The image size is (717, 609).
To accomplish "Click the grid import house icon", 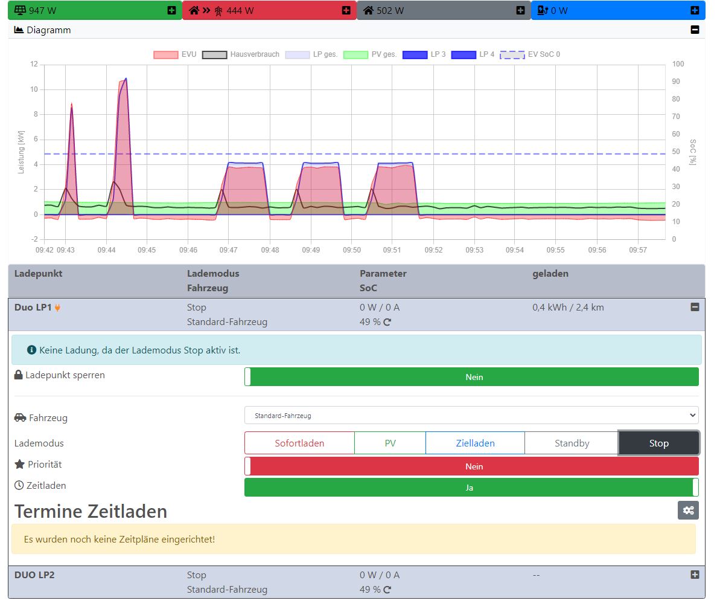I will 194,10.
